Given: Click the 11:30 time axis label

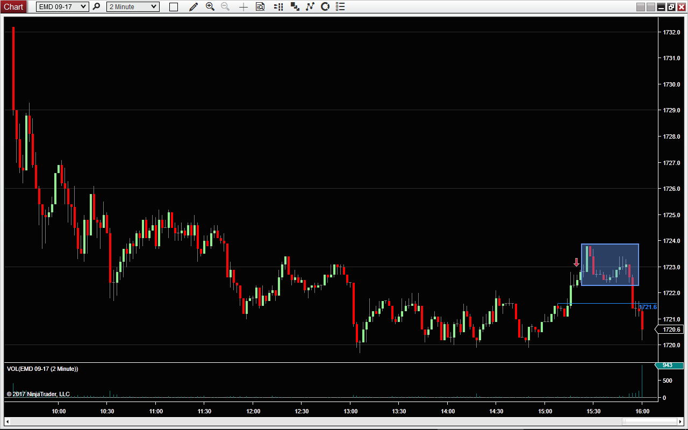Looking at the screenshot, I should point(205,411).
